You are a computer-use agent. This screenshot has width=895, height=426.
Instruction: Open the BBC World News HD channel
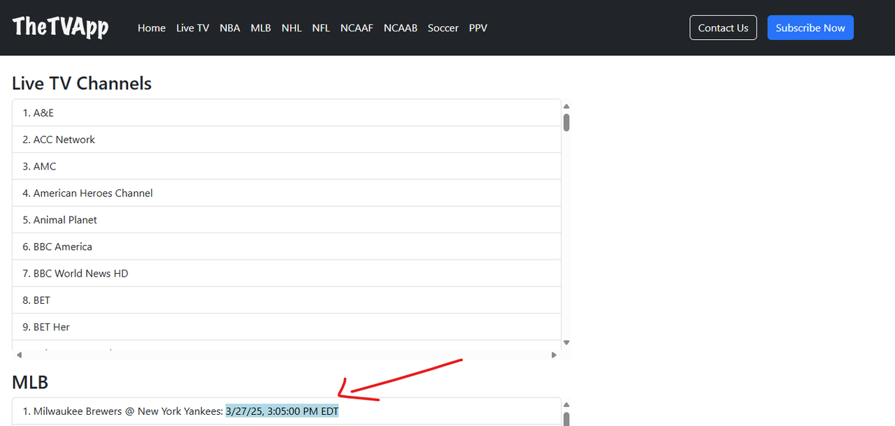(x=287, y=274)
